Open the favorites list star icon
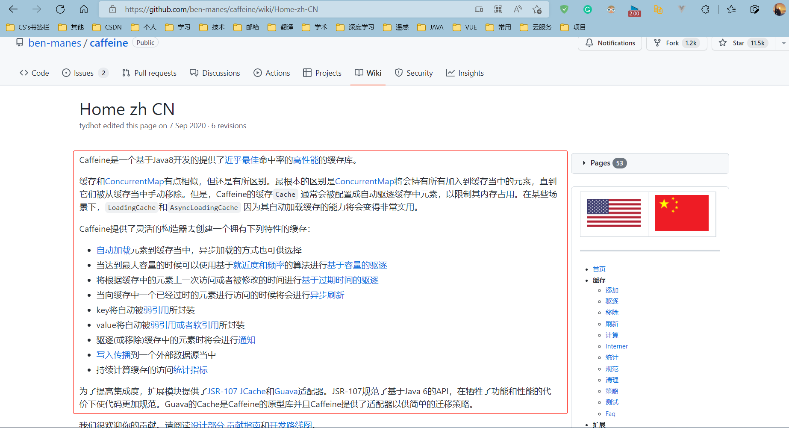Image resolution: width=789 pixels, height=428 pixels. pyautogui.click(x=731, y=9)
